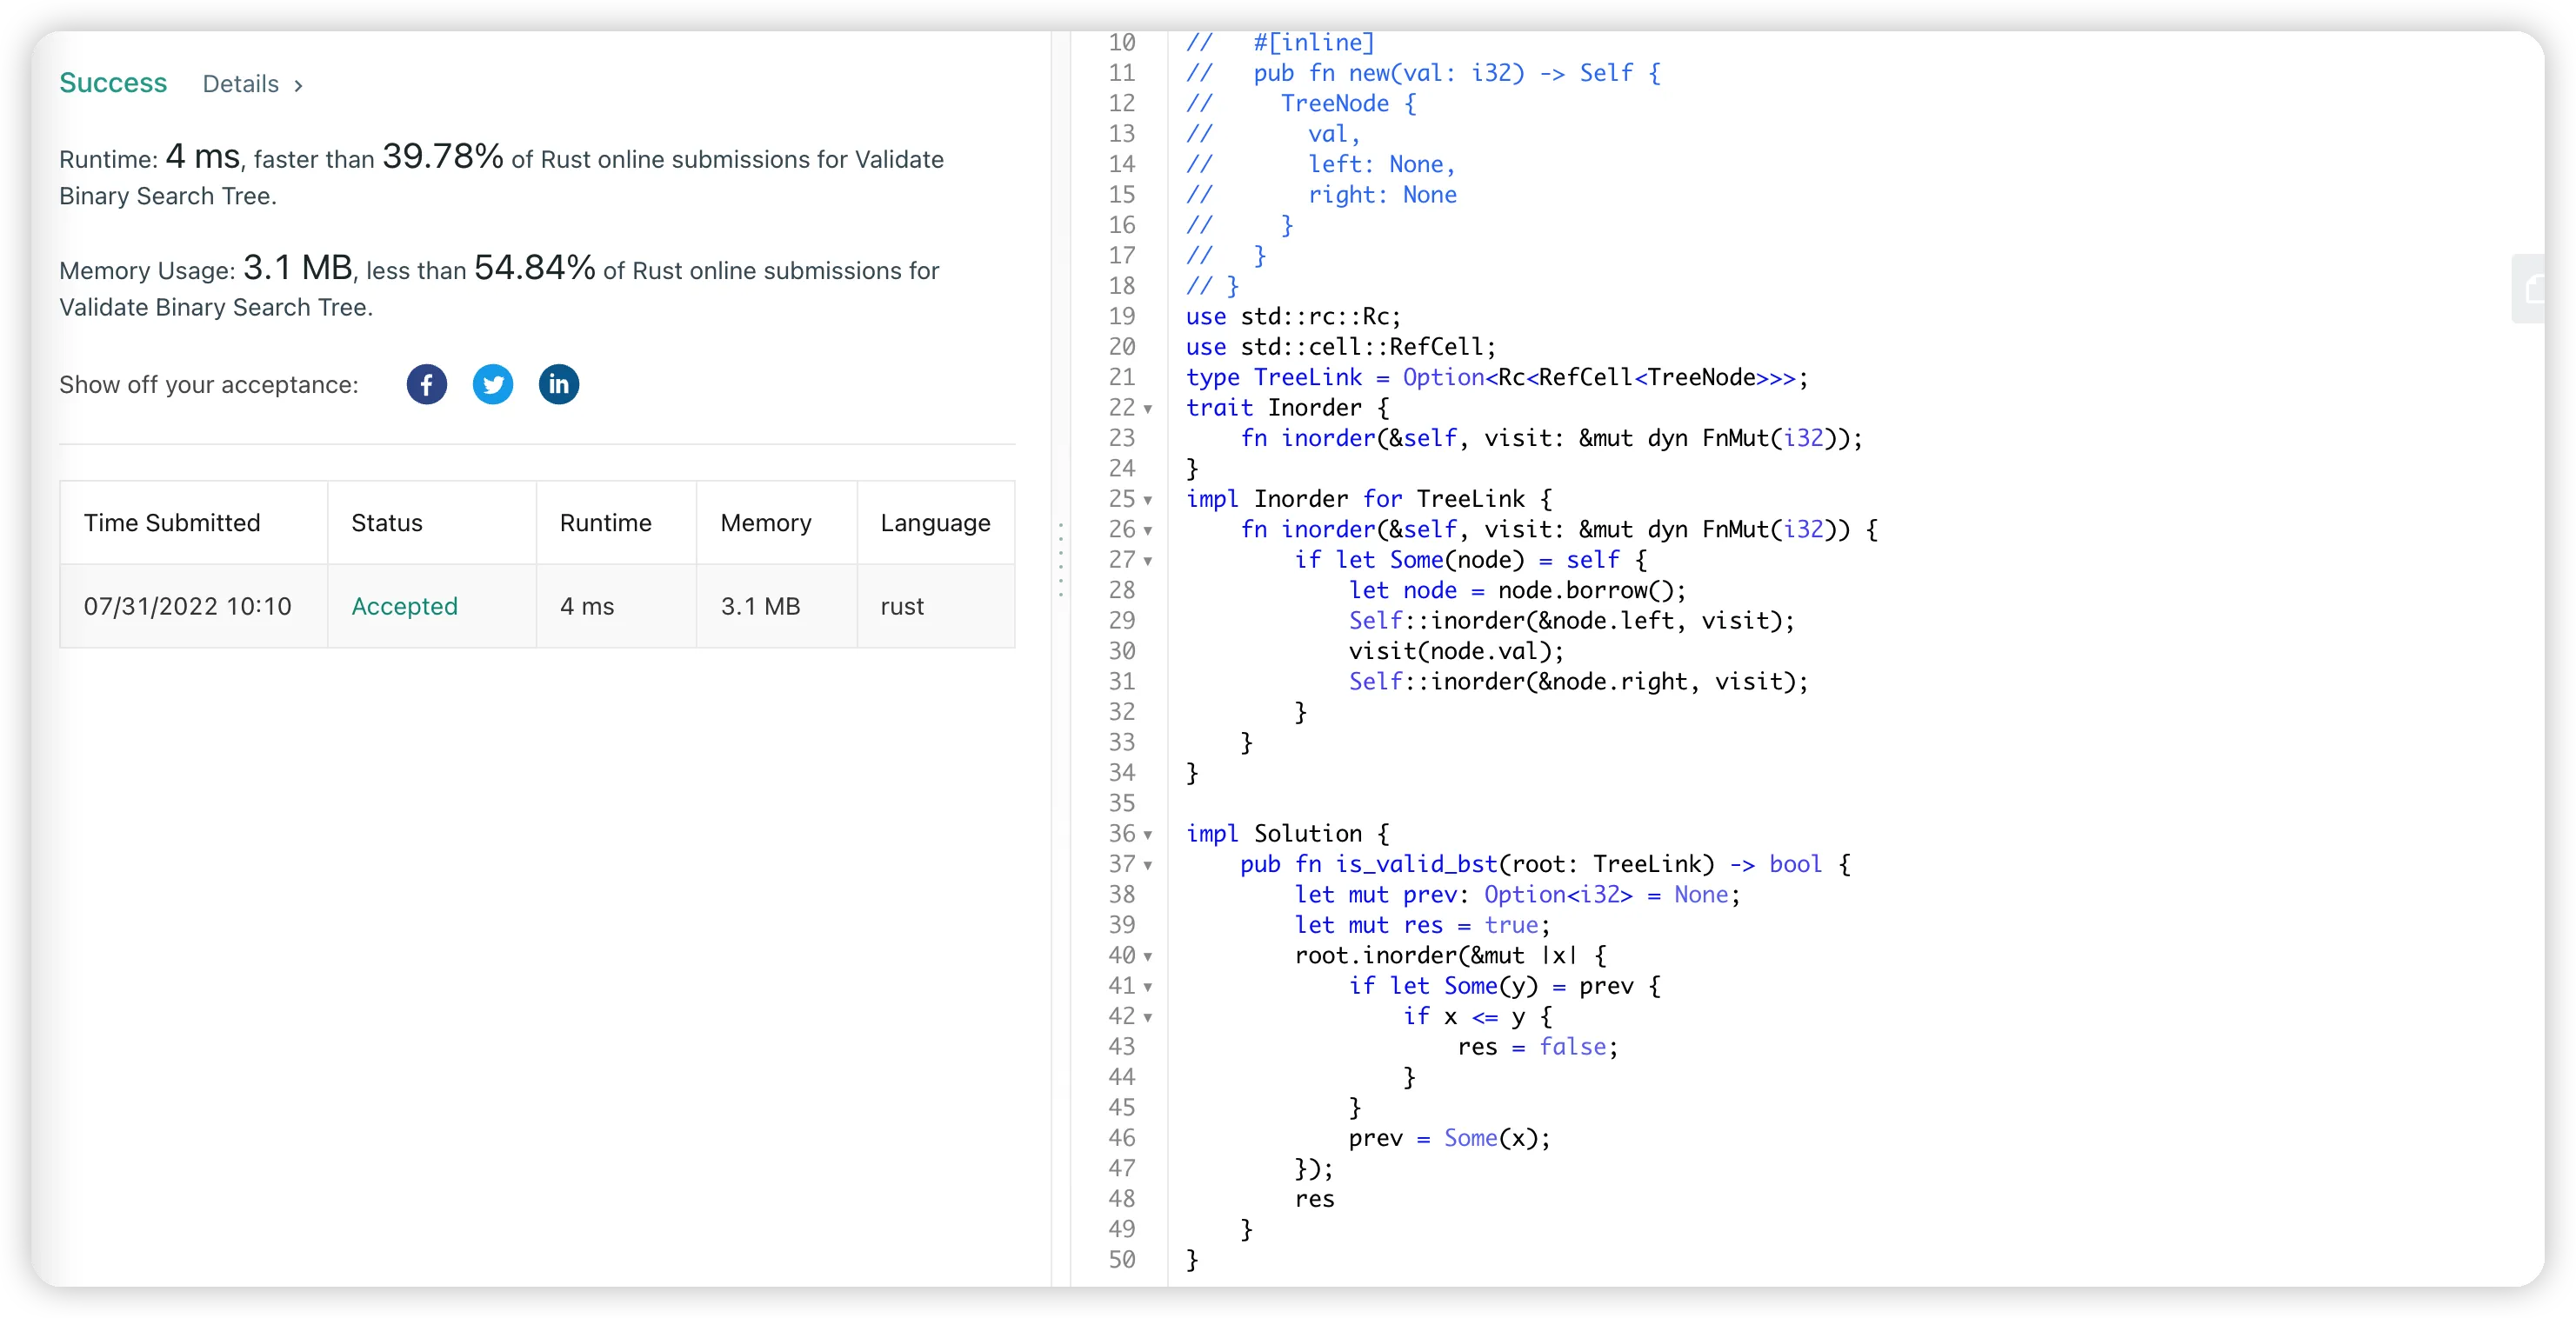Share acceptance on Twitter
2576x1318 pixels.
pyautogui.click(x=492, y=384)
